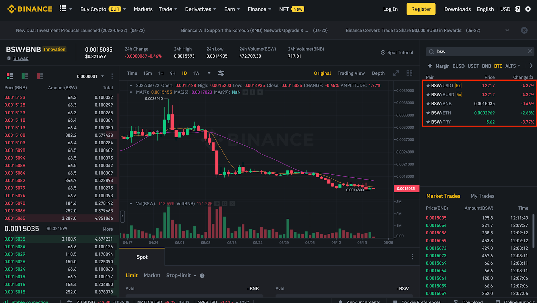
Task: Show favorites star pair filter
Action: click(430, 66)
